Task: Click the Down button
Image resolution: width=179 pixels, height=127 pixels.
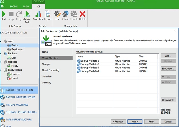Action: point(168,82)
